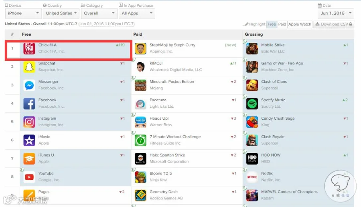
Task: Open the Clash of Clans icon
Action: (252, 85)
